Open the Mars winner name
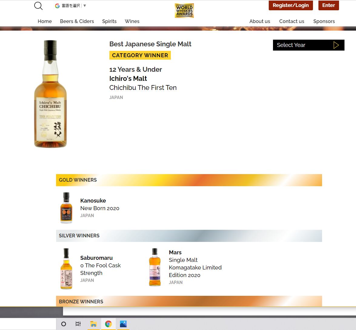 pos(175,252)
